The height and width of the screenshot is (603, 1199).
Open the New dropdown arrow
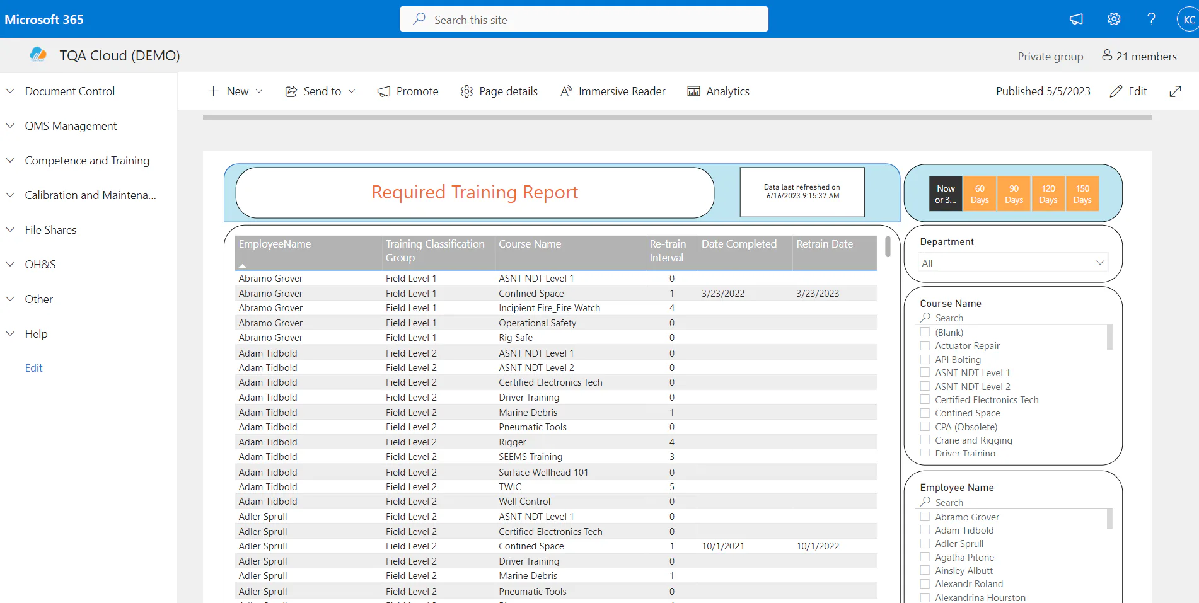259,91
